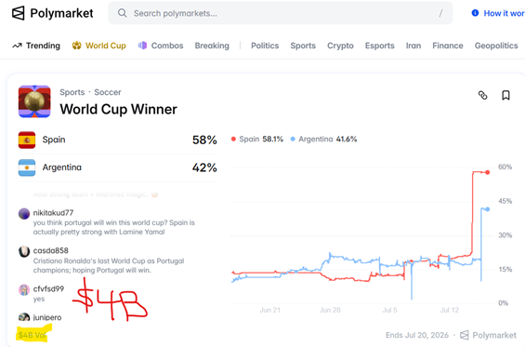Click the Polymarket logo icon
The width and height of the screenshot is (525, 347).
18,13
